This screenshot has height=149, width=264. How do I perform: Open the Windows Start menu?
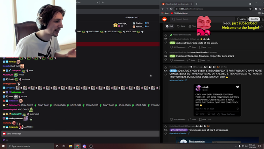point(3,146)
